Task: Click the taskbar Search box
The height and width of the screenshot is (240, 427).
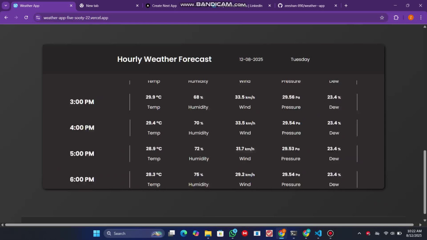Action: point(134,234)
